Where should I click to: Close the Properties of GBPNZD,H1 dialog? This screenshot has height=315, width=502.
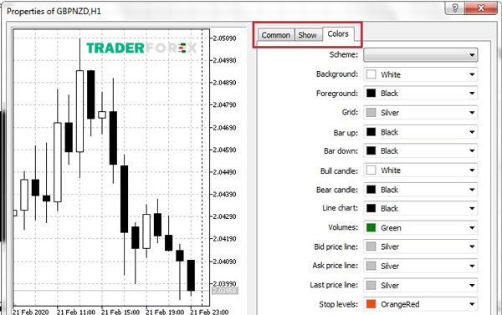coord(480,8)
